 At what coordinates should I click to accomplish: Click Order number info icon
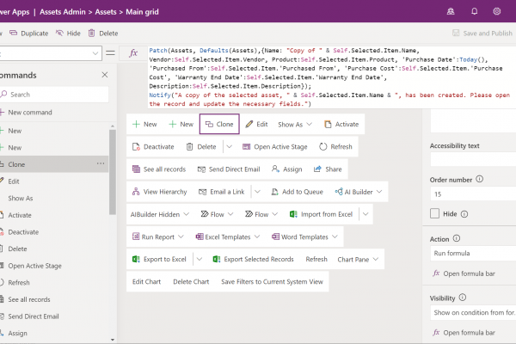tap(480, 179)
